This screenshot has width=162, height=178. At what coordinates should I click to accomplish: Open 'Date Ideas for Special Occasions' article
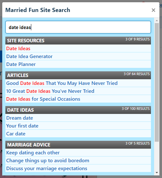(43, 99)
